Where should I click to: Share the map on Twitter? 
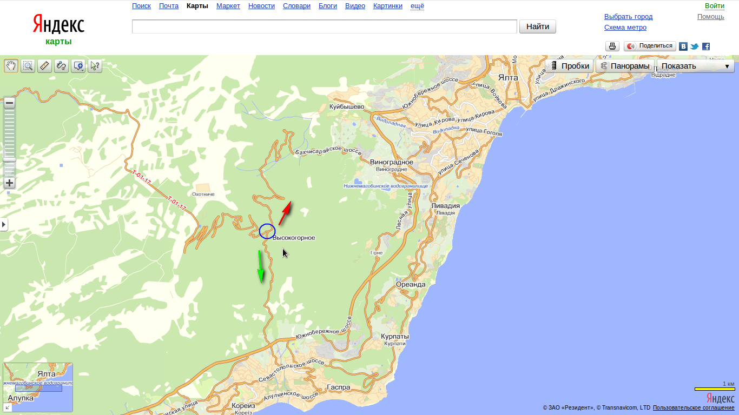click(x=695, y=46)
